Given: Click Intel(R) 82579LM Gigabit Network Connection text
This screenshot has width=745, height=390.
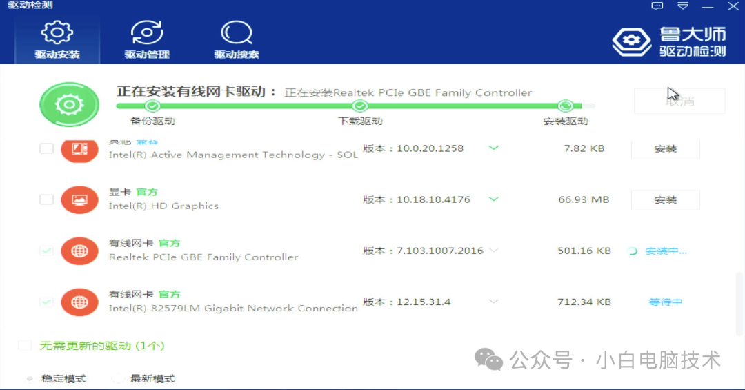Looking at the screenshot, I should coord(233,308).
